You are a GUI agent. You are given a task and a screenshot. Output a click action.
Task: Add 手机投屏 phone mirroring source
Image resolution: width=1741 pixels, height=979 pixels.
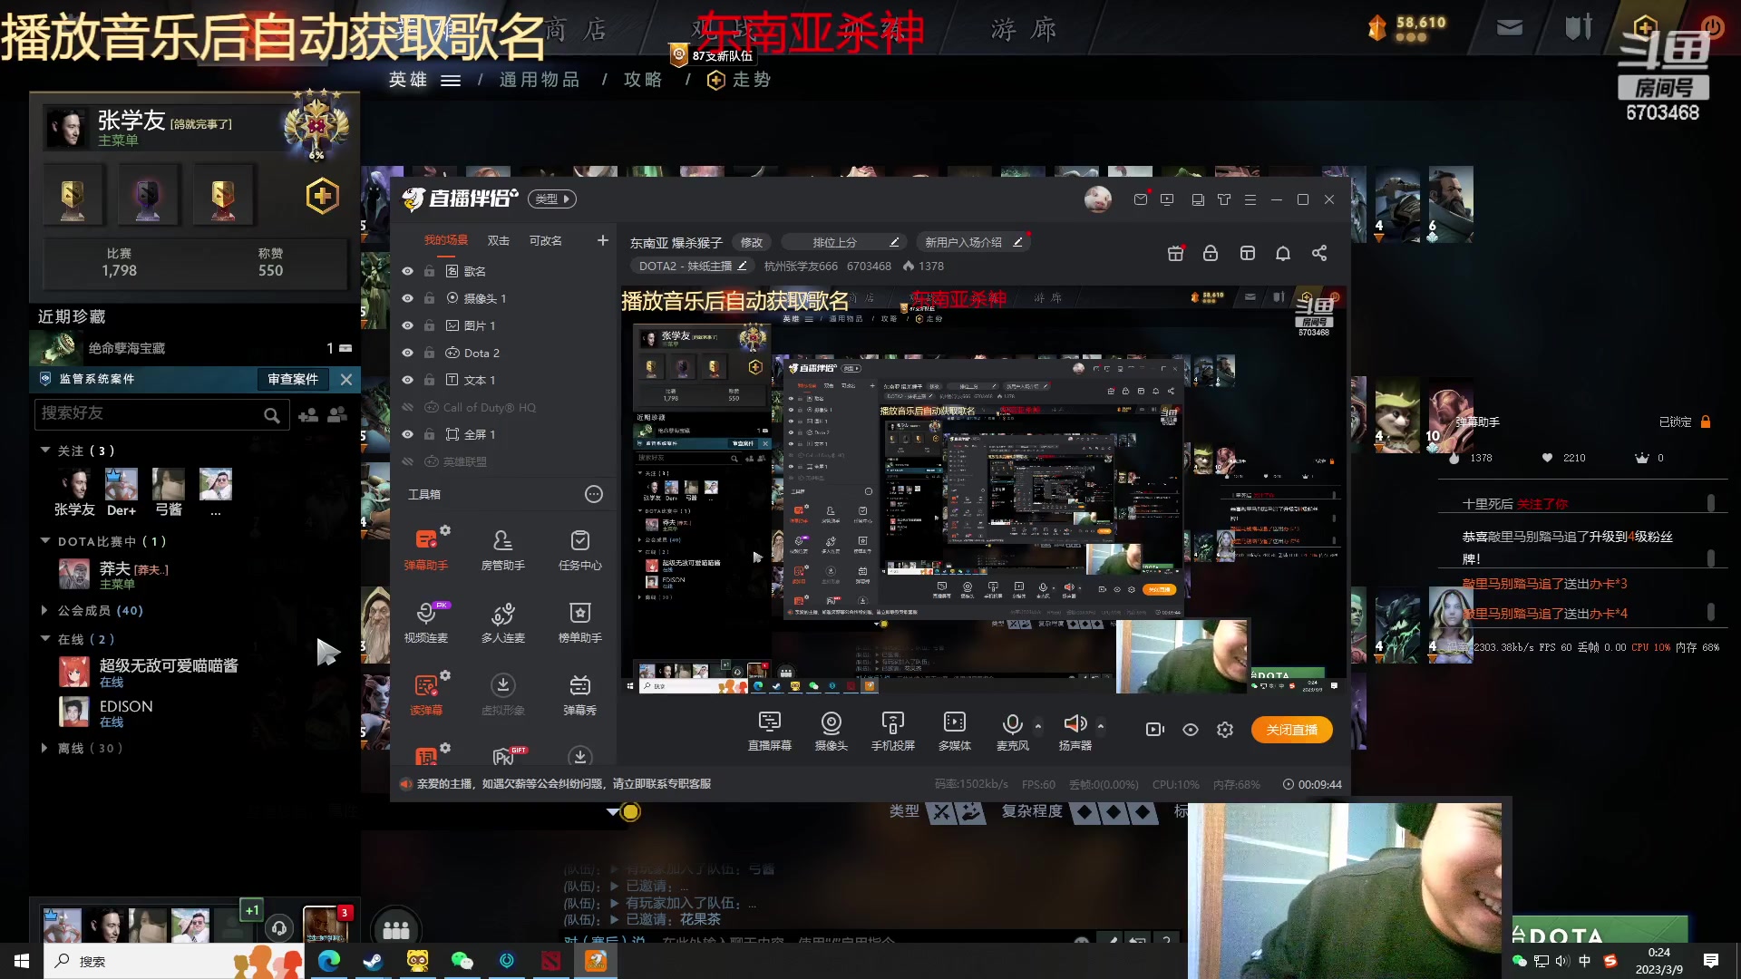[892, 731]
